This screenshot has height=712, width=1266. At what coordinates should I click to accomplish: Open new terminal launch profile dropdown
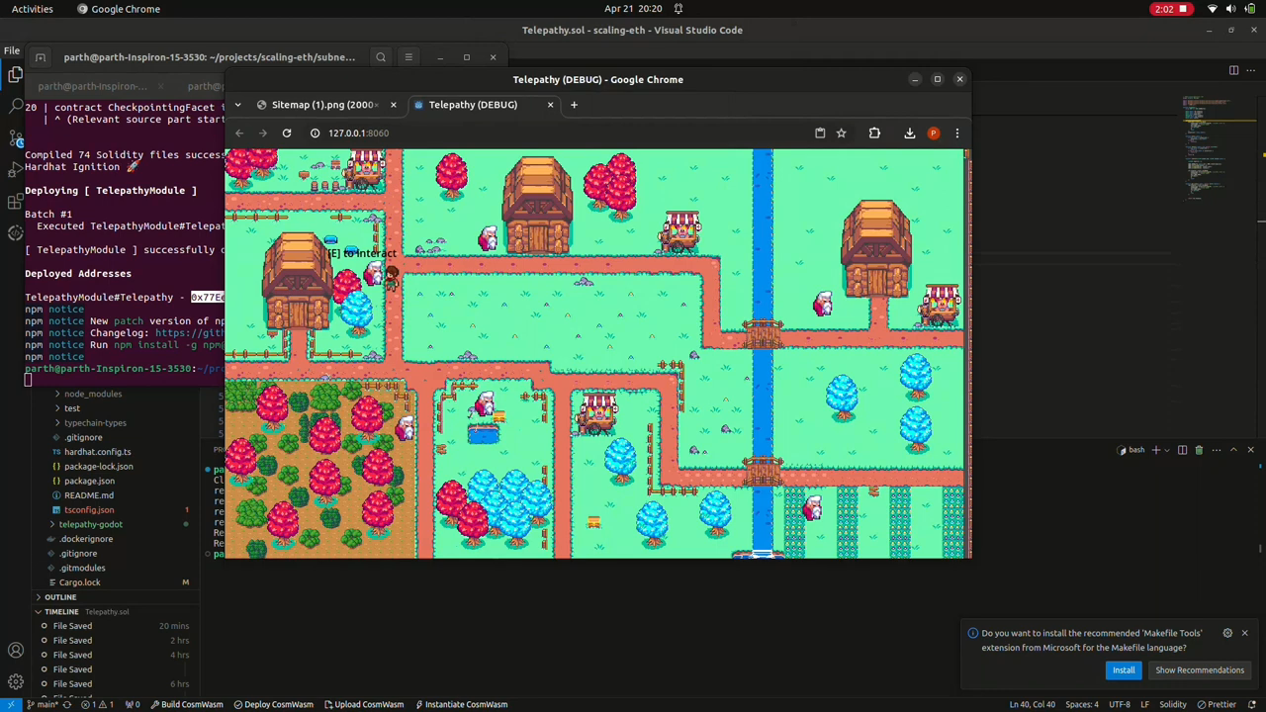pyautogui.click(x=1166, y=451)
